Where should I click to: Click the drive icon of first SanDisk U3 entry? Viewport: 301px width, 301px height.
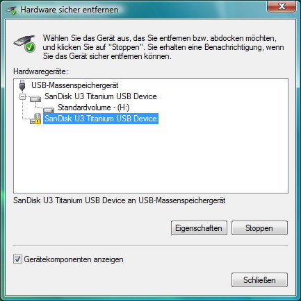point(35,98)
